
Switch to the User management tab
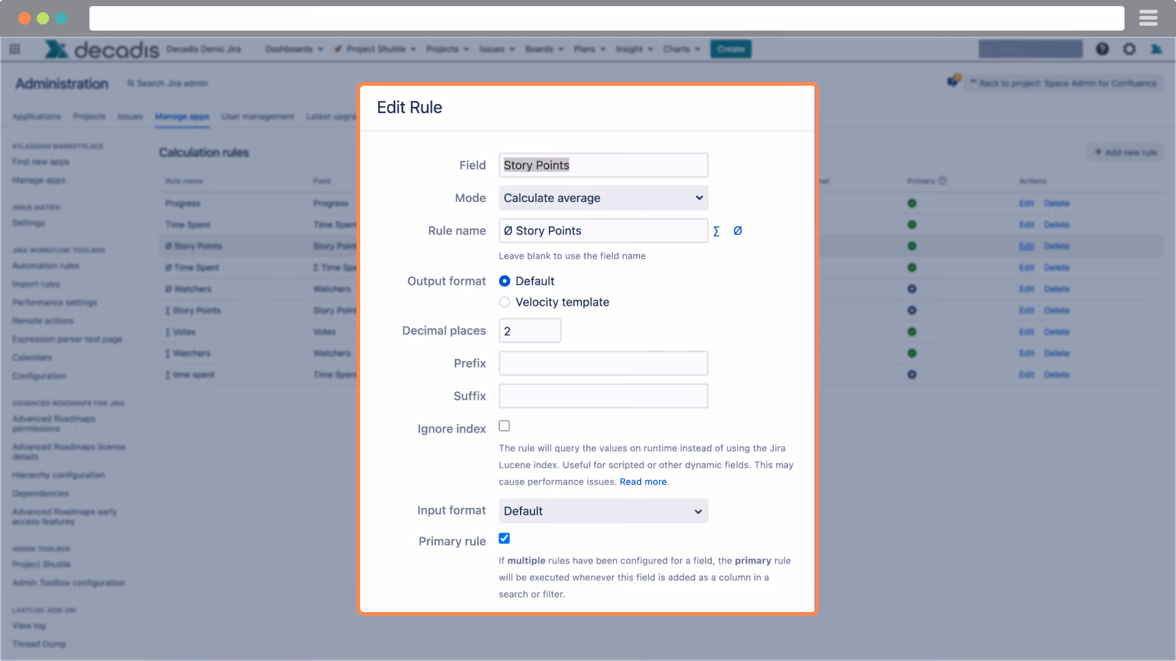pyautogui.click(x=258, y=116)
